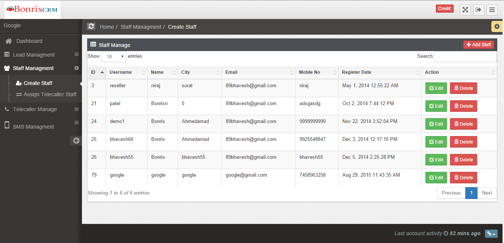
Task: Delete the bhavesh55 staff row
Action: click(x=463, y=160)
